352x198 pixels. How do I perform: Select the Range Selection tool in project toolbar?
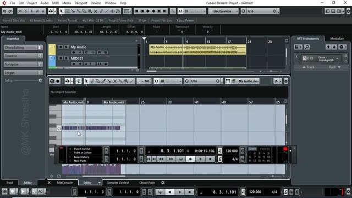pos(67,11)
